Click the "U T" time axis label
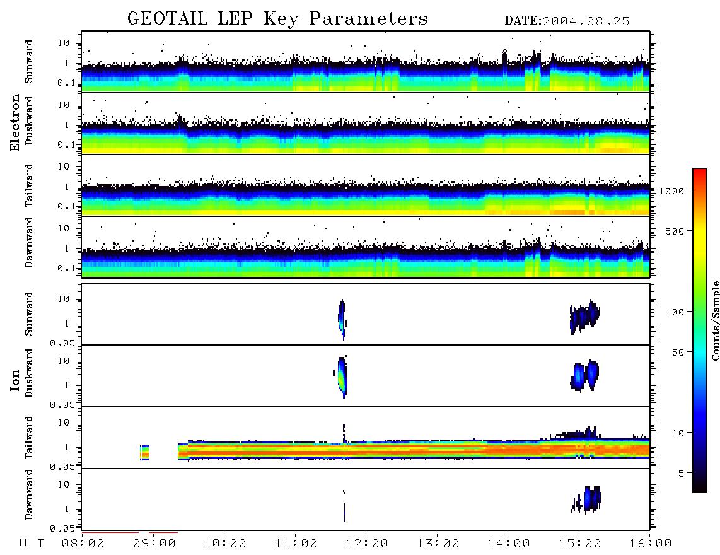This screenshot has height=555, width=720. click(32, 544)
